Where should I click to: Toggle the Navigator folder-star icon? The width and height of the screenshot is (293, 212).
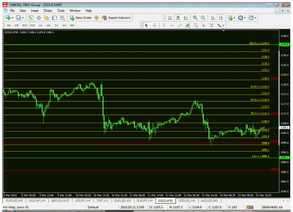coord(46,18)
